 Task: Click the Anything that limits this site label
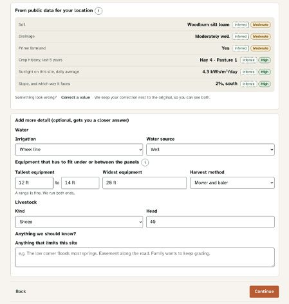(x=46, y=243)
